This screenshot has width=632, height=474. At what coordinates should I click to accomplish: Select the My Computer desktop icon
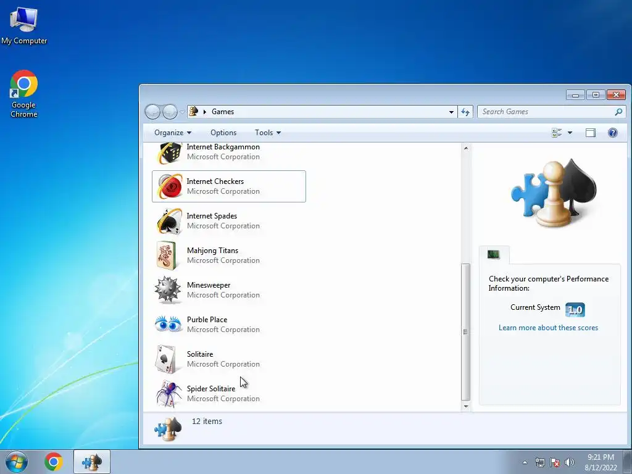coord(24,26)
